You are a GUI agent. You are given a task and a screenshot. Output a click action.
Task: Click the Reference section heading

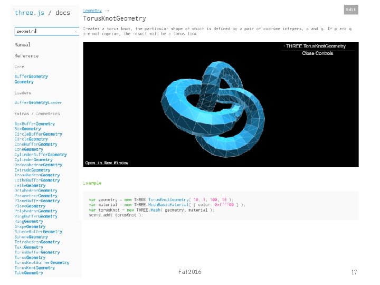26,56
